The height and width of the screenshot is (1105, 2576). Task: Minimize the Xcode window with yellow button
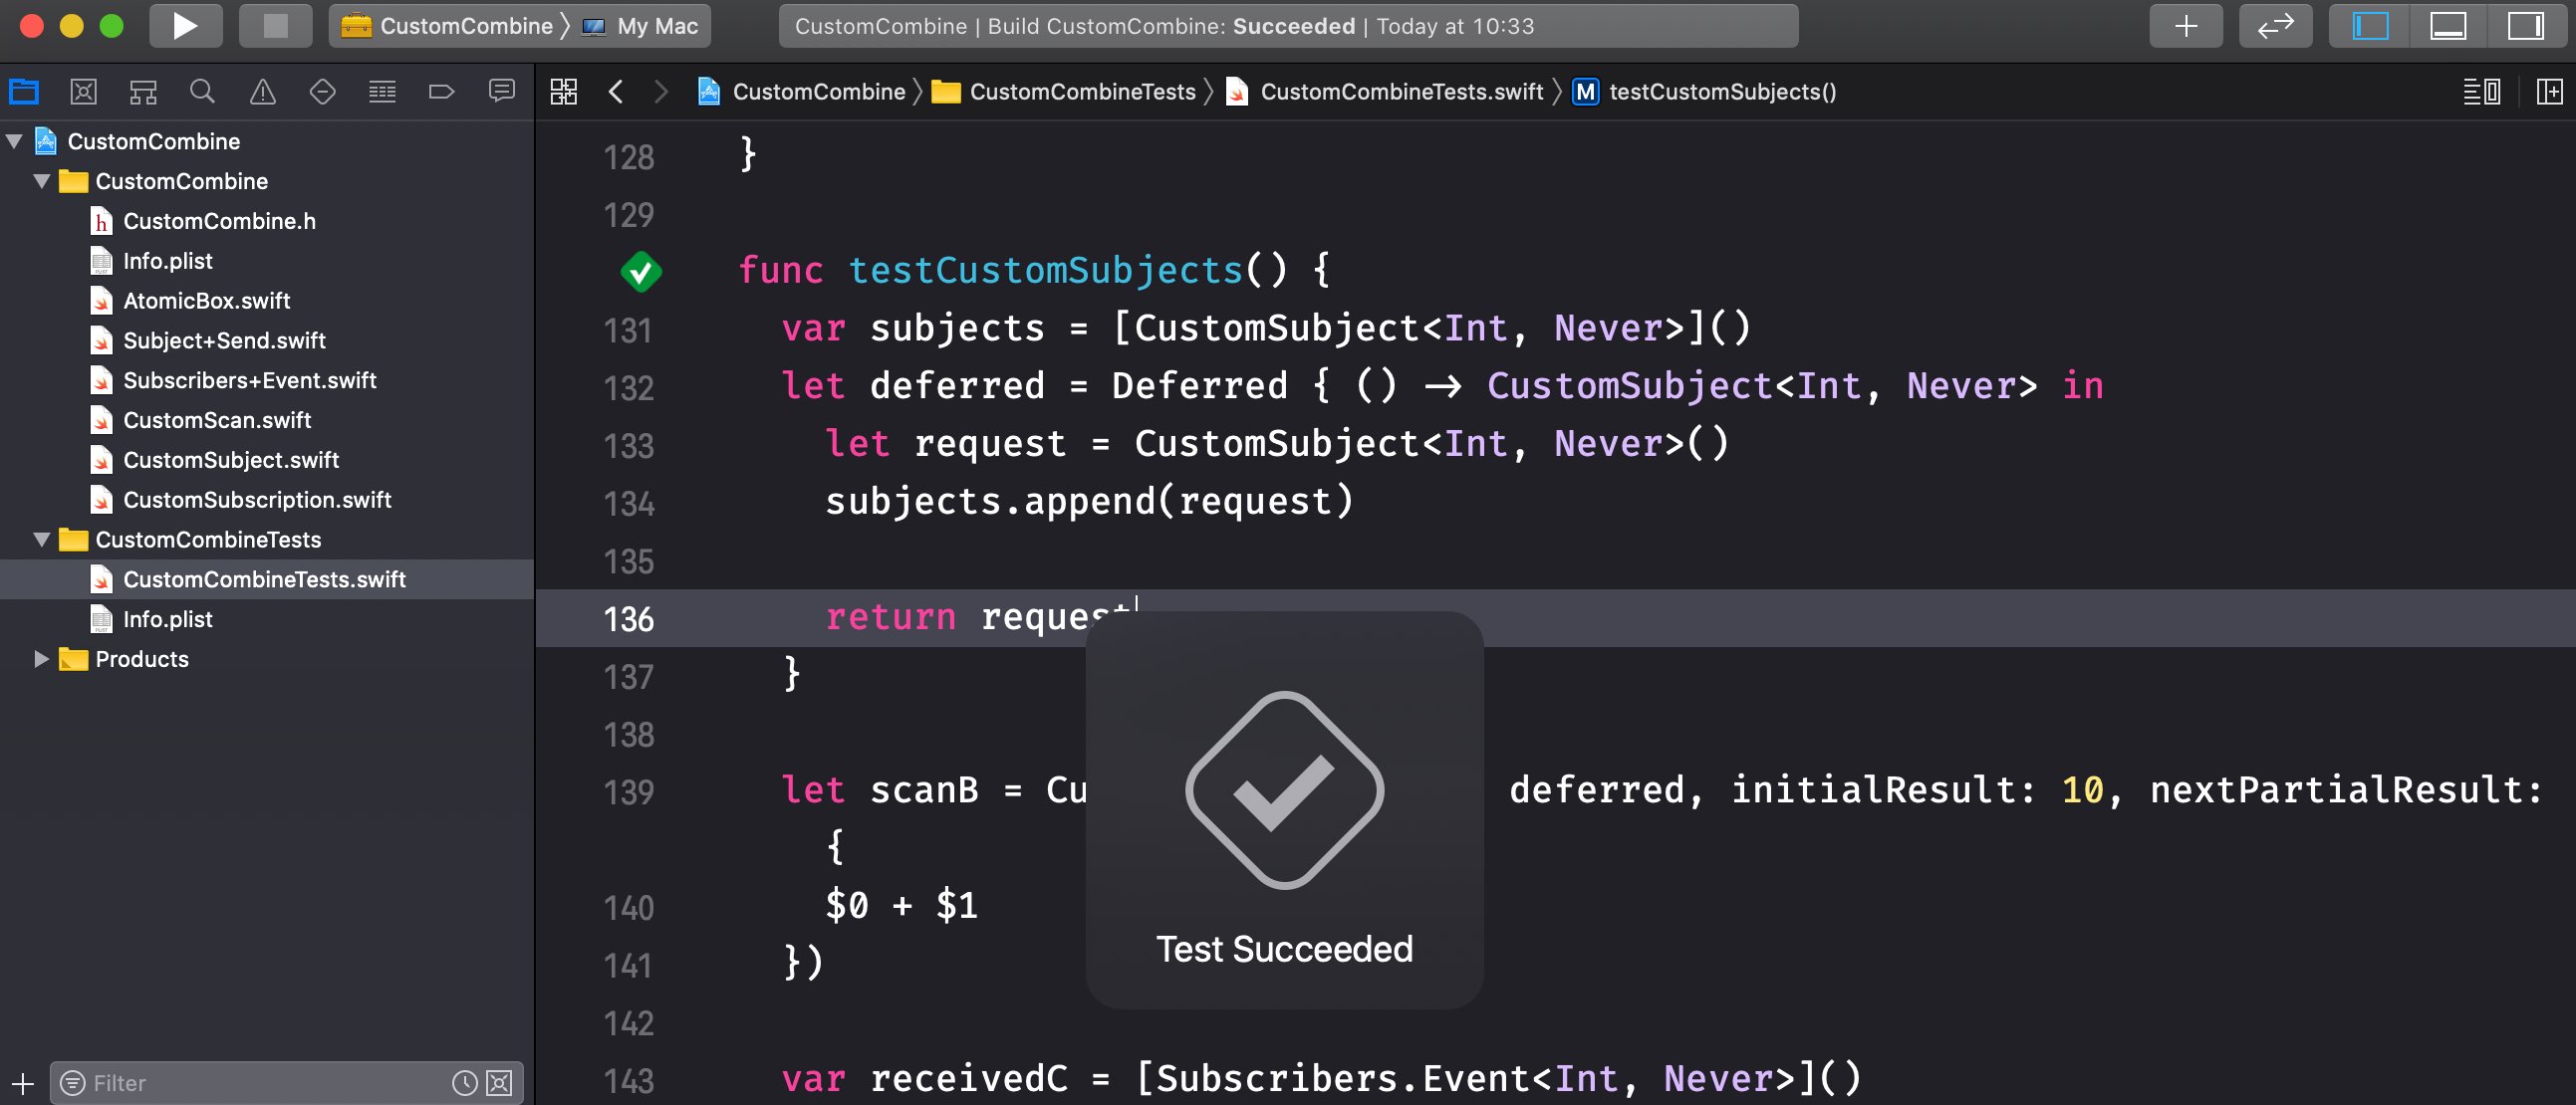pyautogui.click(x=71, y=26)
